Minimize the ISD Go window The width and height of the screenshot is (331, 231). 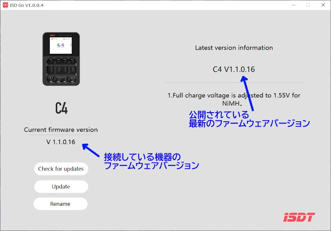pos(294,5)
